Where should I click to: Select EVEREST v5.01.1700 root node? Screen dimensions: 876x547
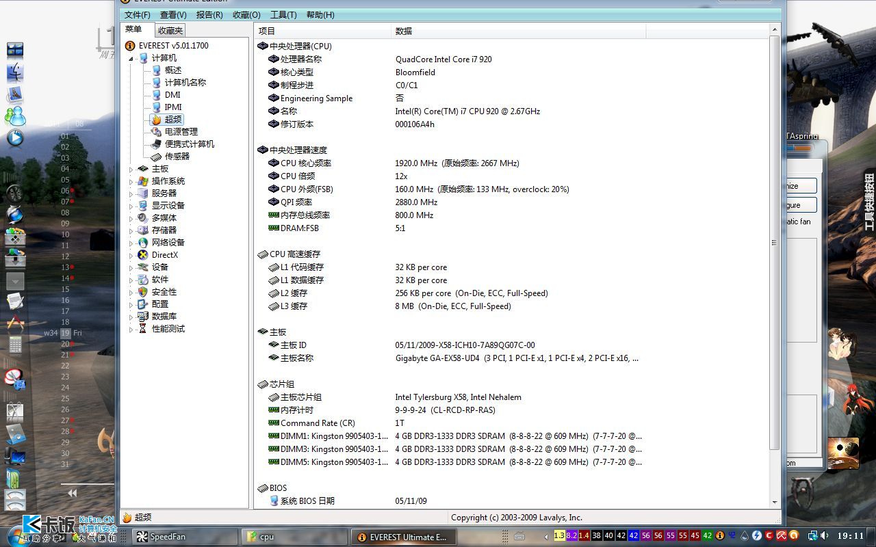[x=173, y=46]
